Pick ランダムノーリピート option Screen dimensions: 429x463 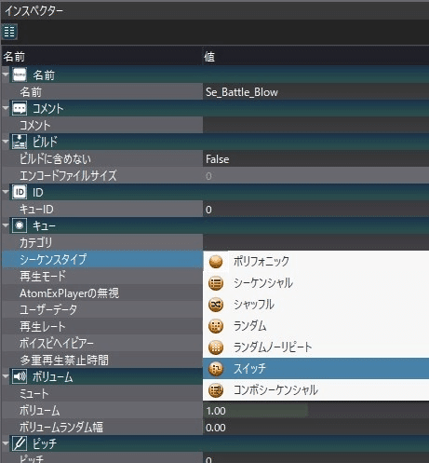tap(315, 347)
